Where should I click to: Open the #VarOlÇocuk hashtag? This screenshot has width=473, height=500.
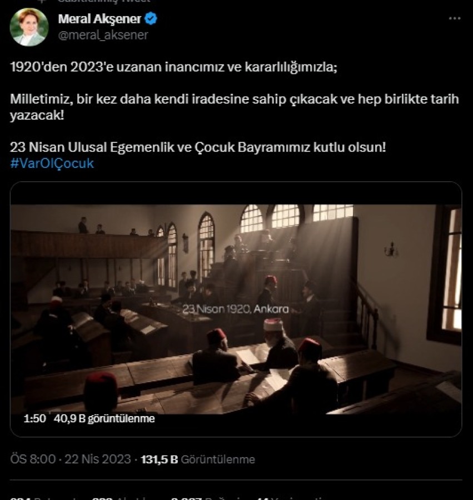coord(52,163)
